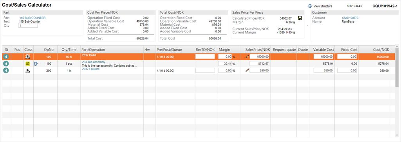The height and width of the screenshot is (142, 401).
Task: Click the 350.00 variable cost field
Action: 323,71
